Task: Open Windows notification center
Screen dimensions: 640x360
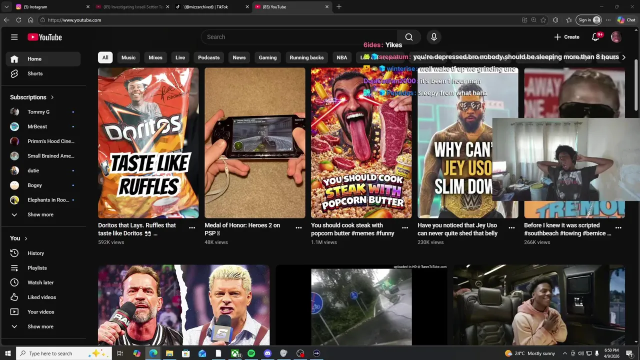Action: [629, 353]
